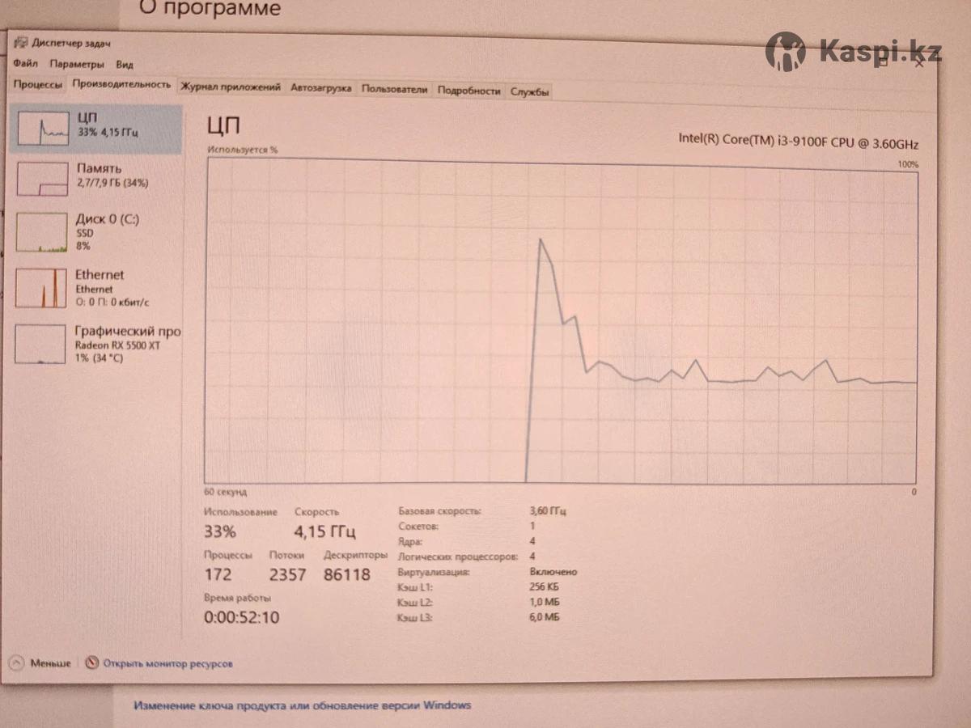Screen dimensions: 971x728
Task: Switch to the Службы tab
Action: tap(530, 92)
